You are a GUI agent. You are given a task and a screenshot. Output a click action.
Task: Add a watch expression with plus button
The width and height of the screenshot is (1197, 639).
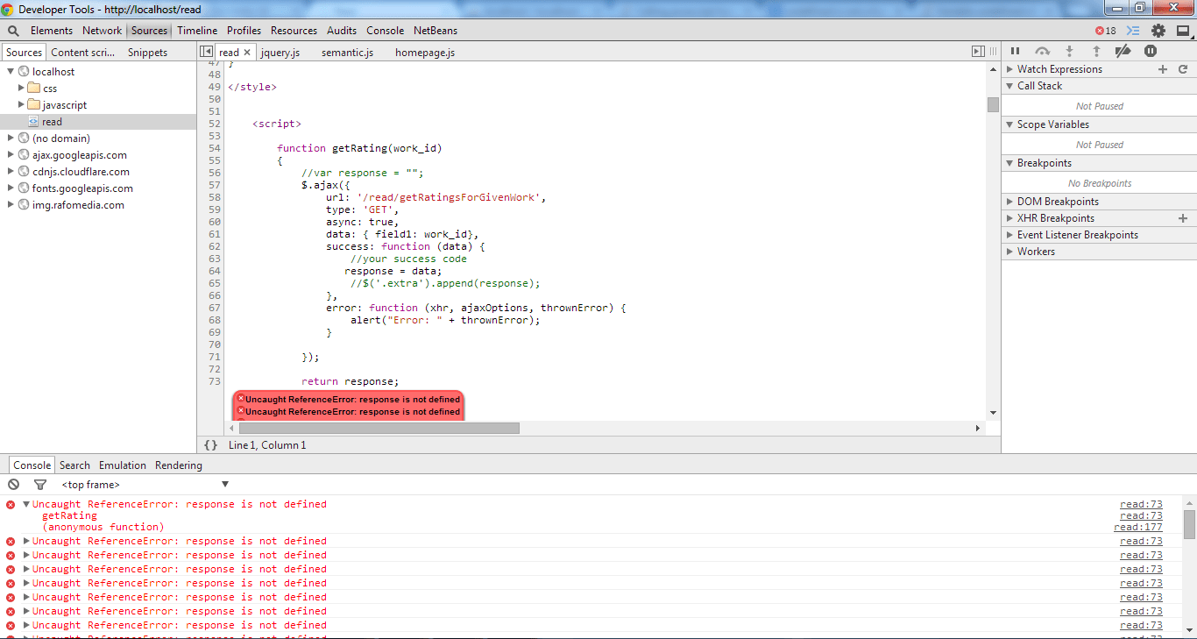pyautogui.click(x=1163, y=68)
